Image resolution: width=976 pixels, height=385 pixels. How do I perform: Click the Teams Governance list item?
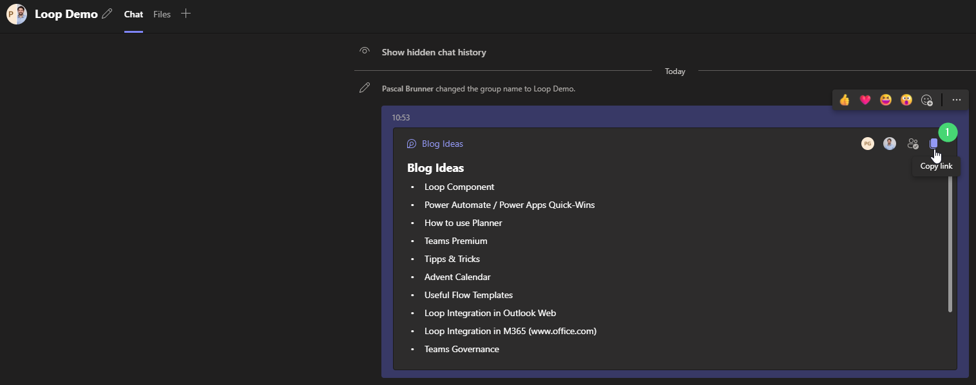(461, 349)
